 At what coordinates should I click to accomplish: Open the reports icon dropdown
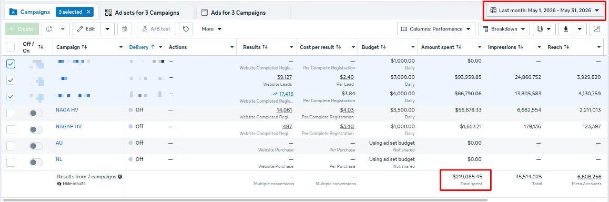tap(544, 29)
